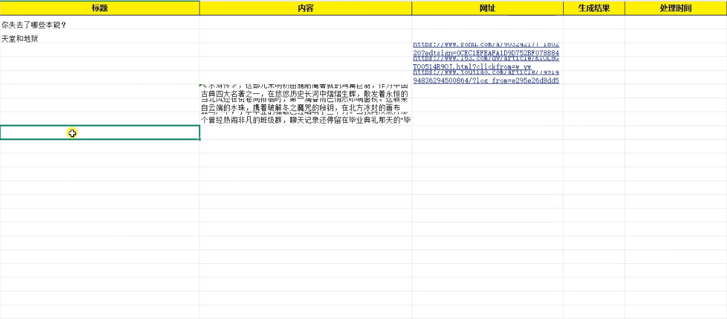The image size is (727, 319).
Task: Select empty 内容 cell beside 你失去了哪些本能？
Action: (305, 25)
